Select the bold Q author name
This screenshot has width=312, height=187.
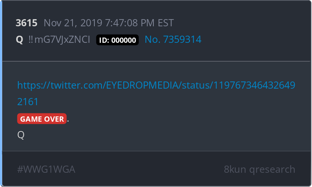pyautogui.click(x=20, y=39)
